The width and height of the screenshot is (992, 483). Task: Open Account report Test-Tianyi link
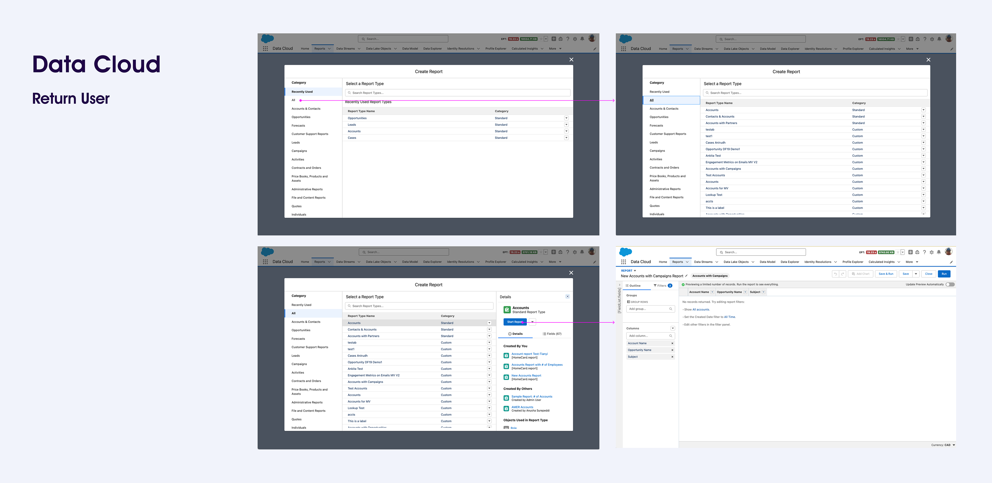pyautogui.click(x=529, y=354)
